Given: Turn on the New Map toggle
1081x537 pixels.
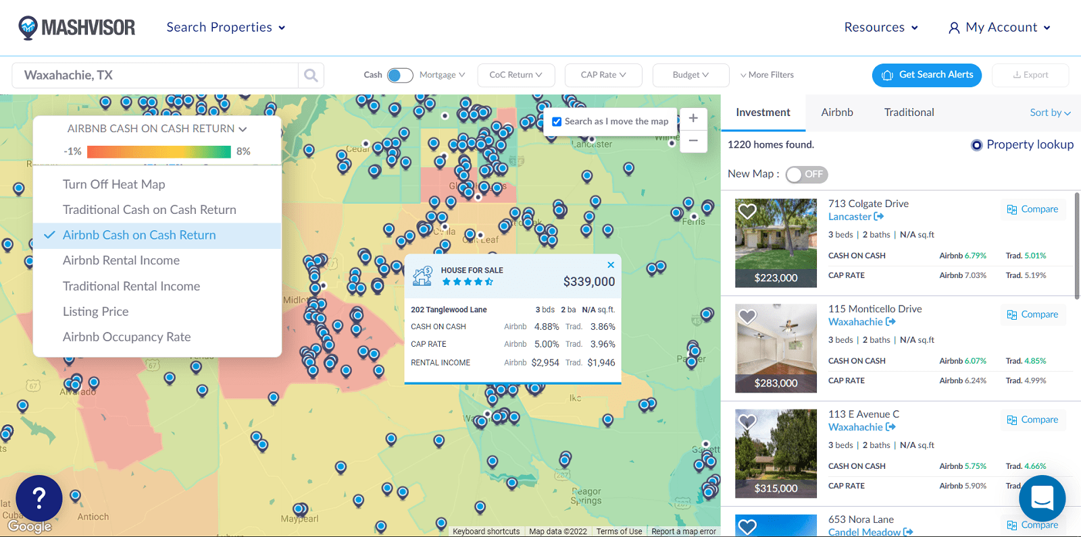Looking at the screenshot, I should (x=806, y=174).
